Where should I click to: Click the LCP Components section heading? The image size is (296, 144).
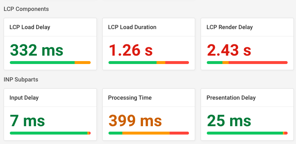point(26,9)
